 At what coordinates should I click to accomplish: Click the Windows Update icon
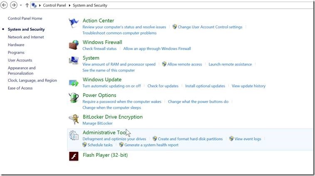coord(74,83)
